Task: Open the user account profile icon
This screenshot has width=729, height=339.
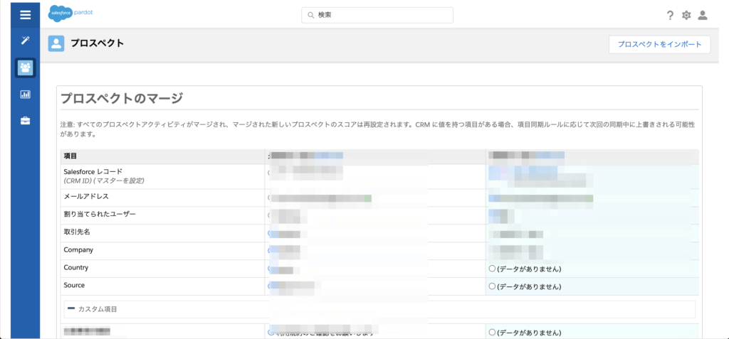Action: (703, 16)
